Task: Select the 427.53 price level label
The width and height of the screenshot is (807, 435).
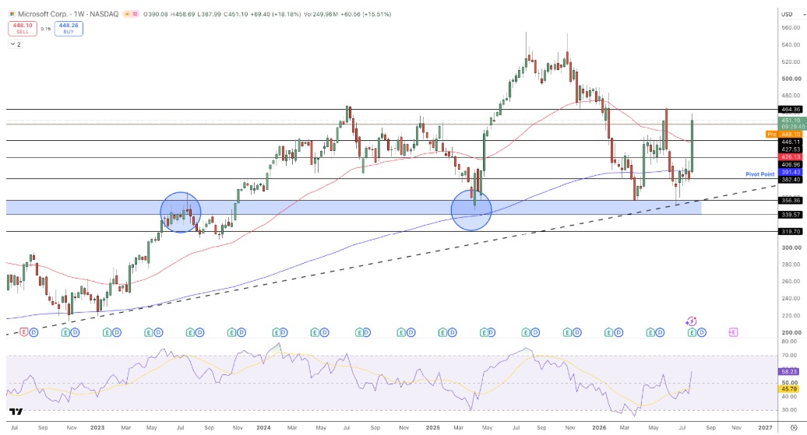Action: (x=790, y=149)
